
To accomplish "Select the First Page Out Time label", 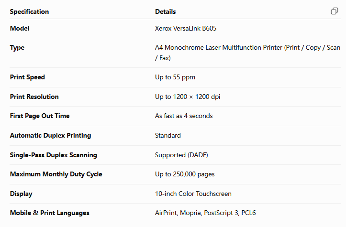I will [x=40, y=116].
